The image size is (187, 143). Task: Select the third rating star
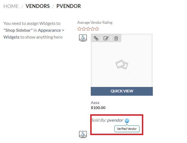click(x=88, y=29)
